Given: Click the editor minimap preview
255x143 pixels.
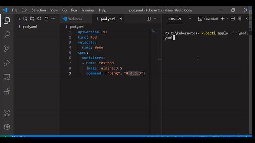Looking at the screenshot, I should 154,31.
